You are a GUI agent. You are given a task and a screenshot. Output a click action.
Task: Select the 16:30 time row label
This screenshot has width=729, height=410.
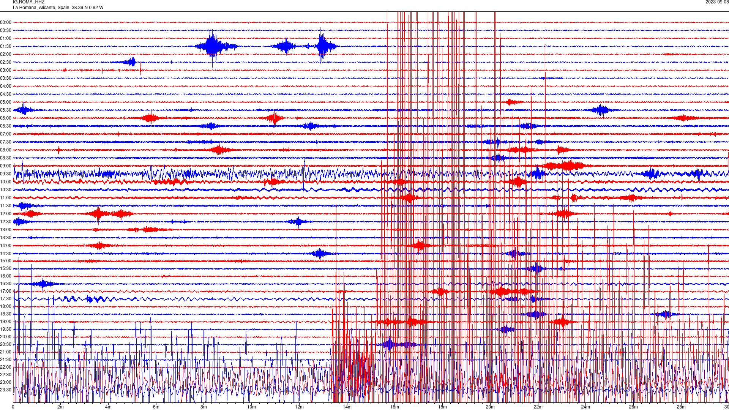(x=6, y=284)
